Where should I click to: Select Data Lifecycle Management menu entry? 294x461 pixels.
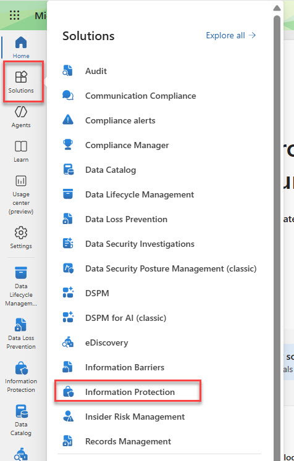[140, 194]
